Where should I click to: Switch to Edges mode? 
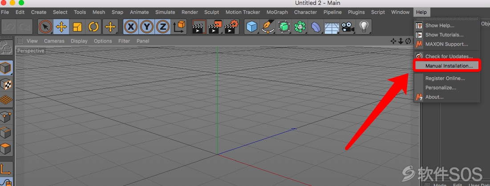[x=7, y=133]
